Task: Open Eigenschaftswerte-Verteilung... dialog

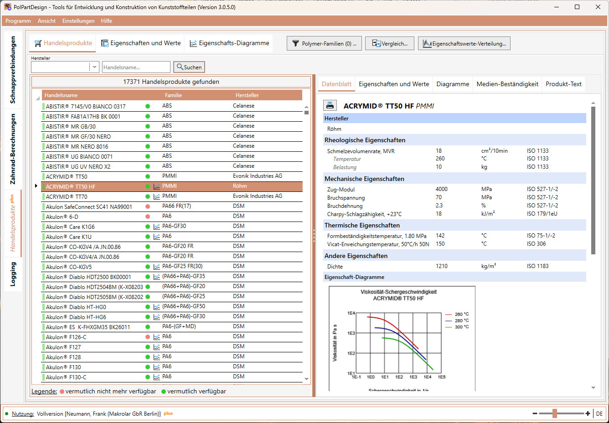Action: click(464, 43)
